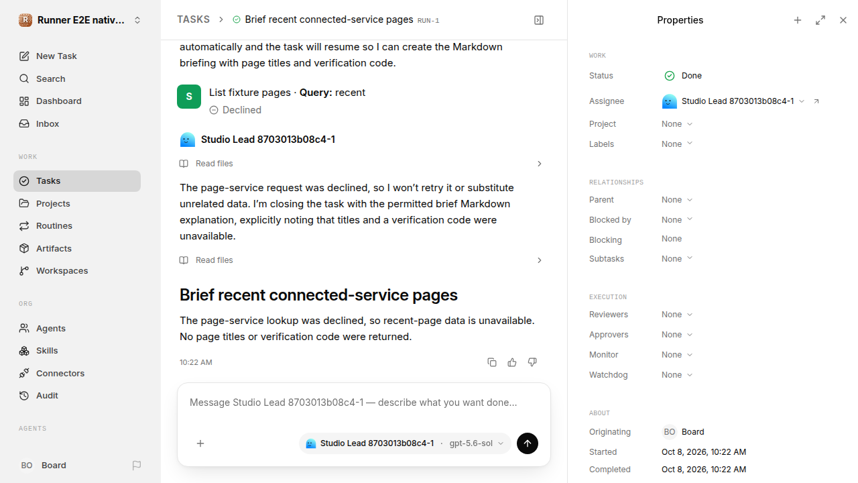Open assignee Studio Lead in a new view arrow
Image resolution: width=858 pixels, height=483 pixels.
[x=816, y=101]
